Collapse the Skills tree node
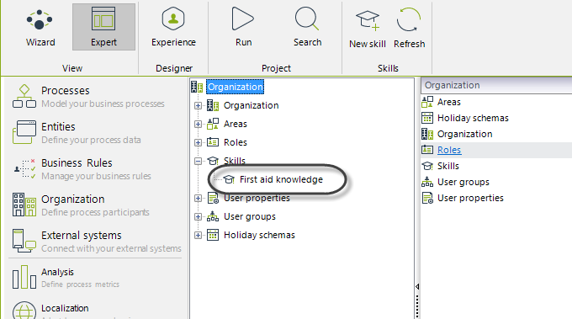The width and height of the screenshot is (572, 319). pos(198,161)
